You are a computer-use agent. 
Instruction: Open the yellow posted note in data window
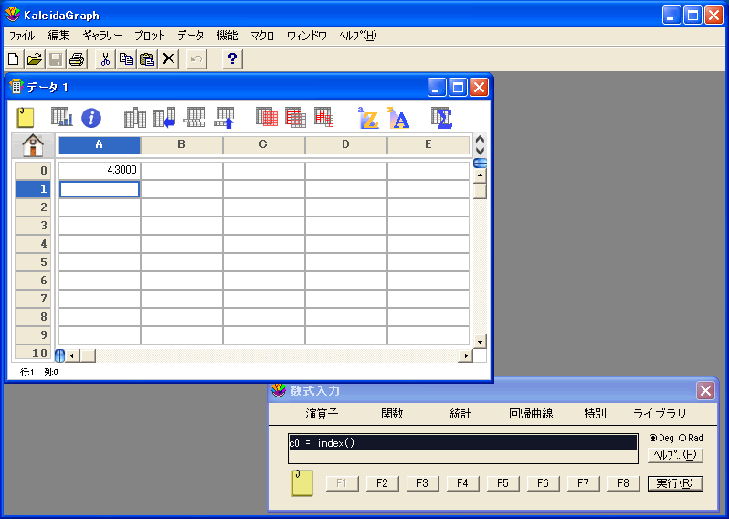point(26,118)
